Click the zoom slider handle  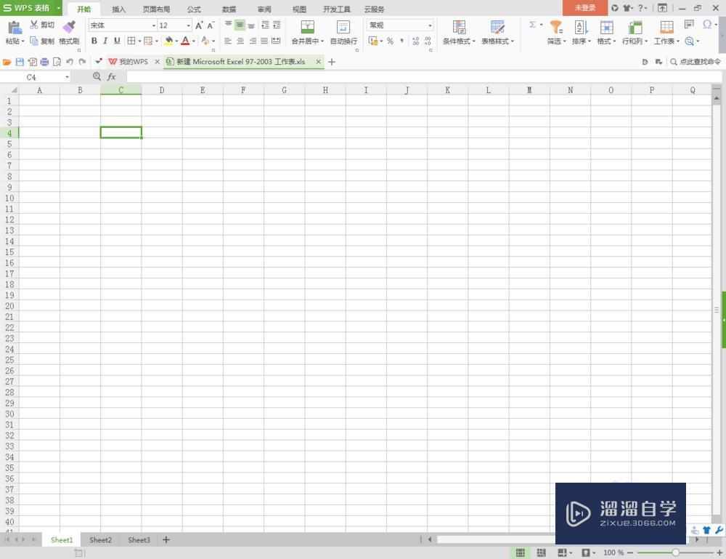[x=675, y=552]
